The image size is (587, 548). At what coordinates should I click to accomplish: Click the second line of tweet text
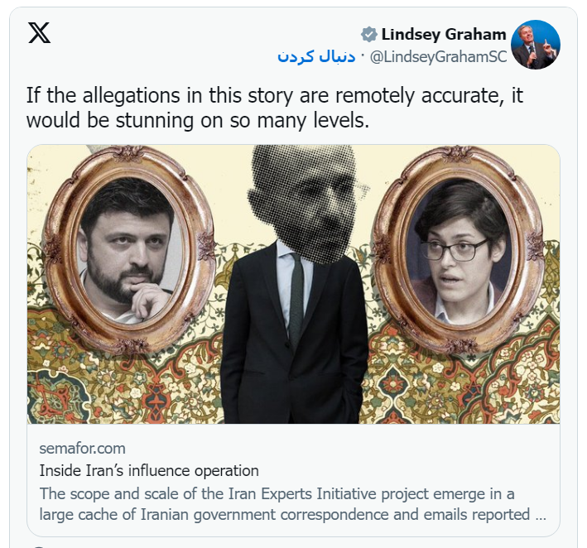(x=198, y=120)
